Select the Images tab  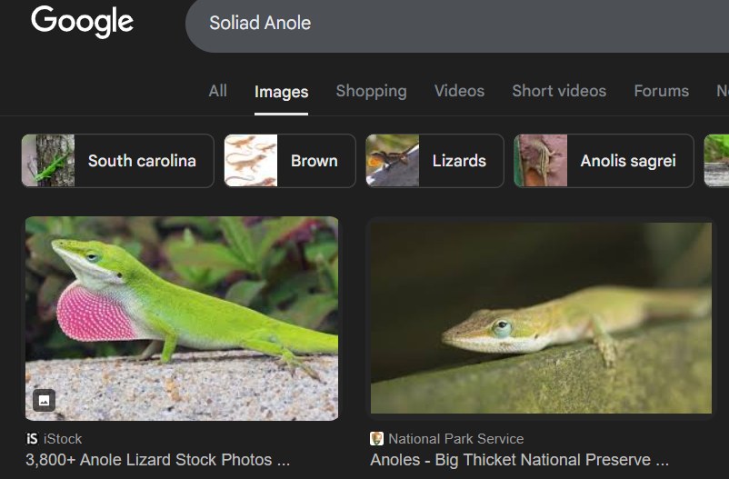click(x=281, y=92)
